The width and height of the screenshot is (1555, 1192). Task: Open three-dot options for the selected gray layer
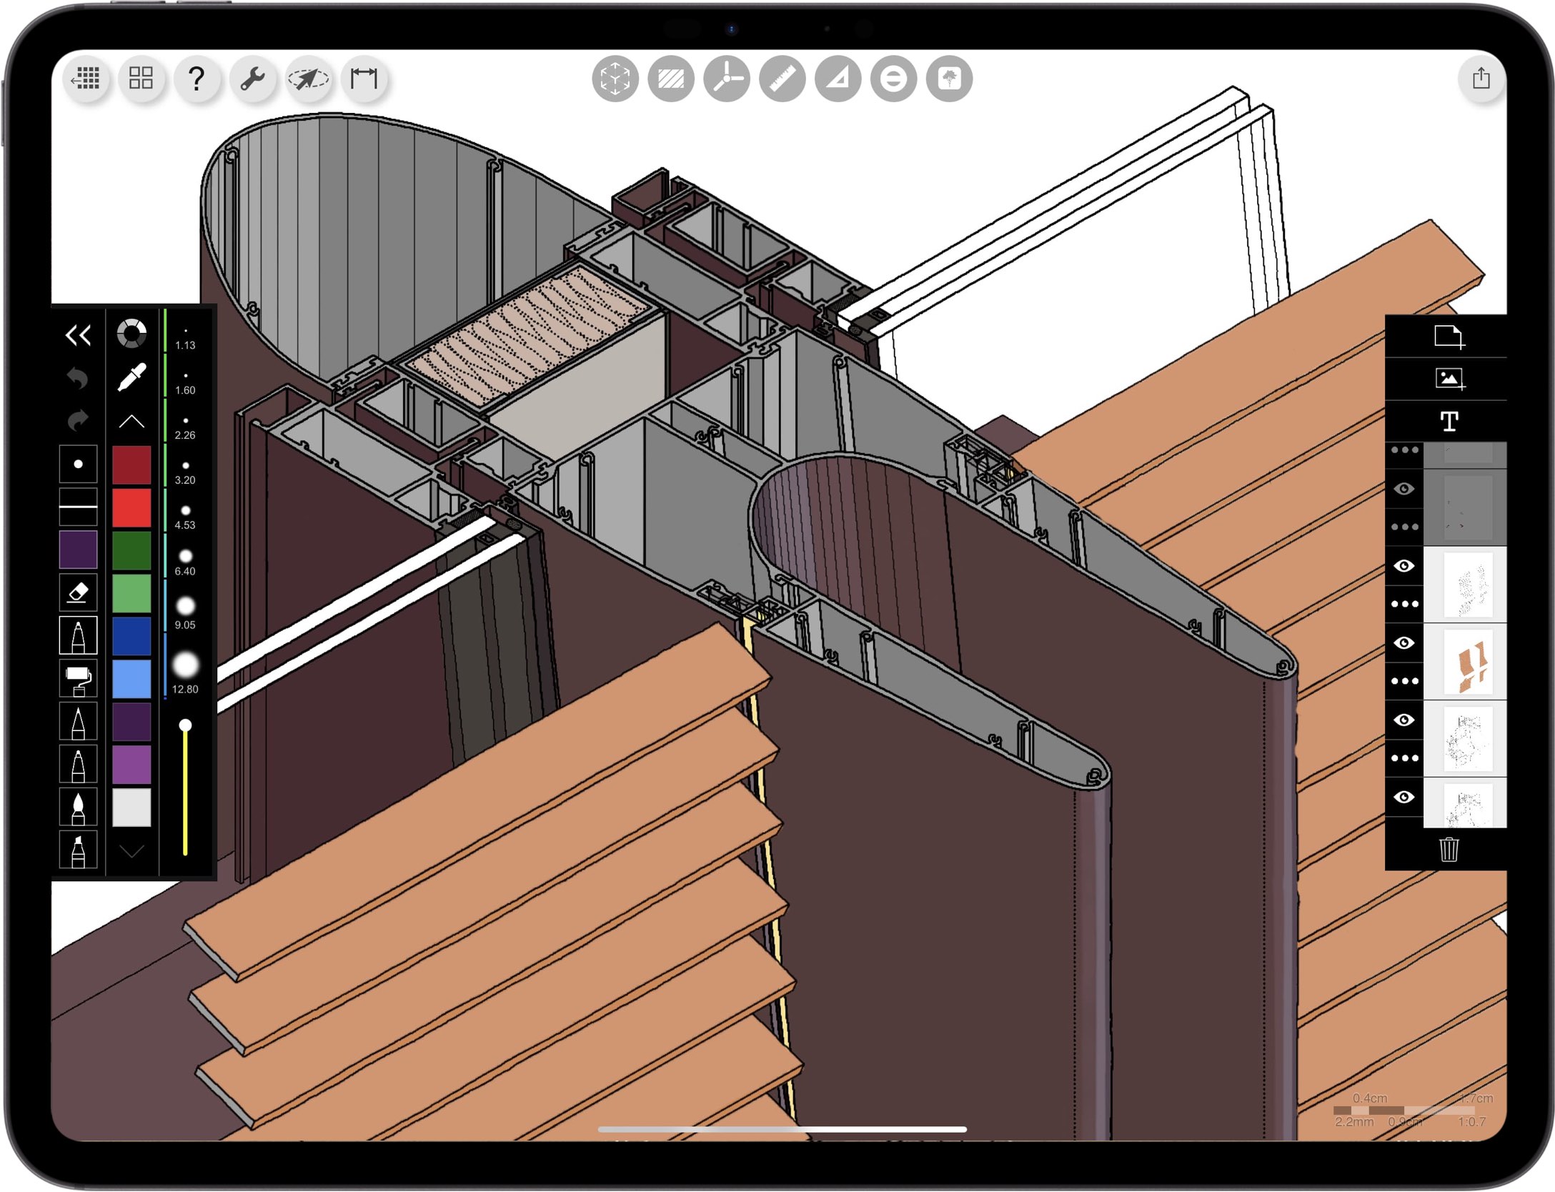click(1404, 527)
